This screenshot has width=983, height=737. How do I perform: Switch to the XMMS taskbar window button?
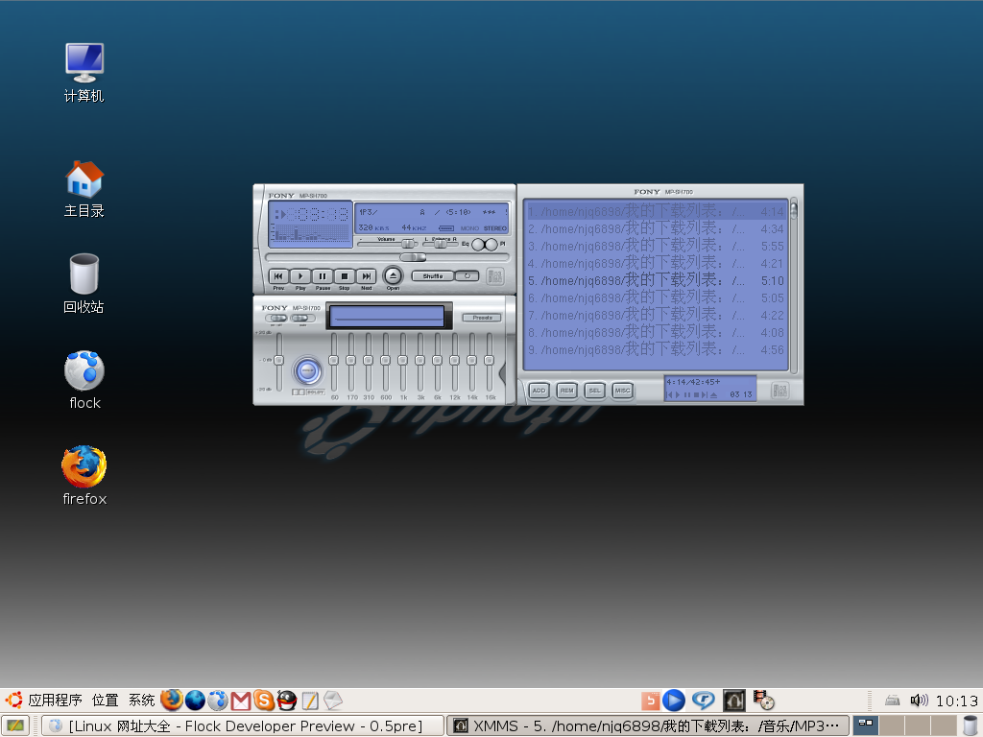point(648,725)
